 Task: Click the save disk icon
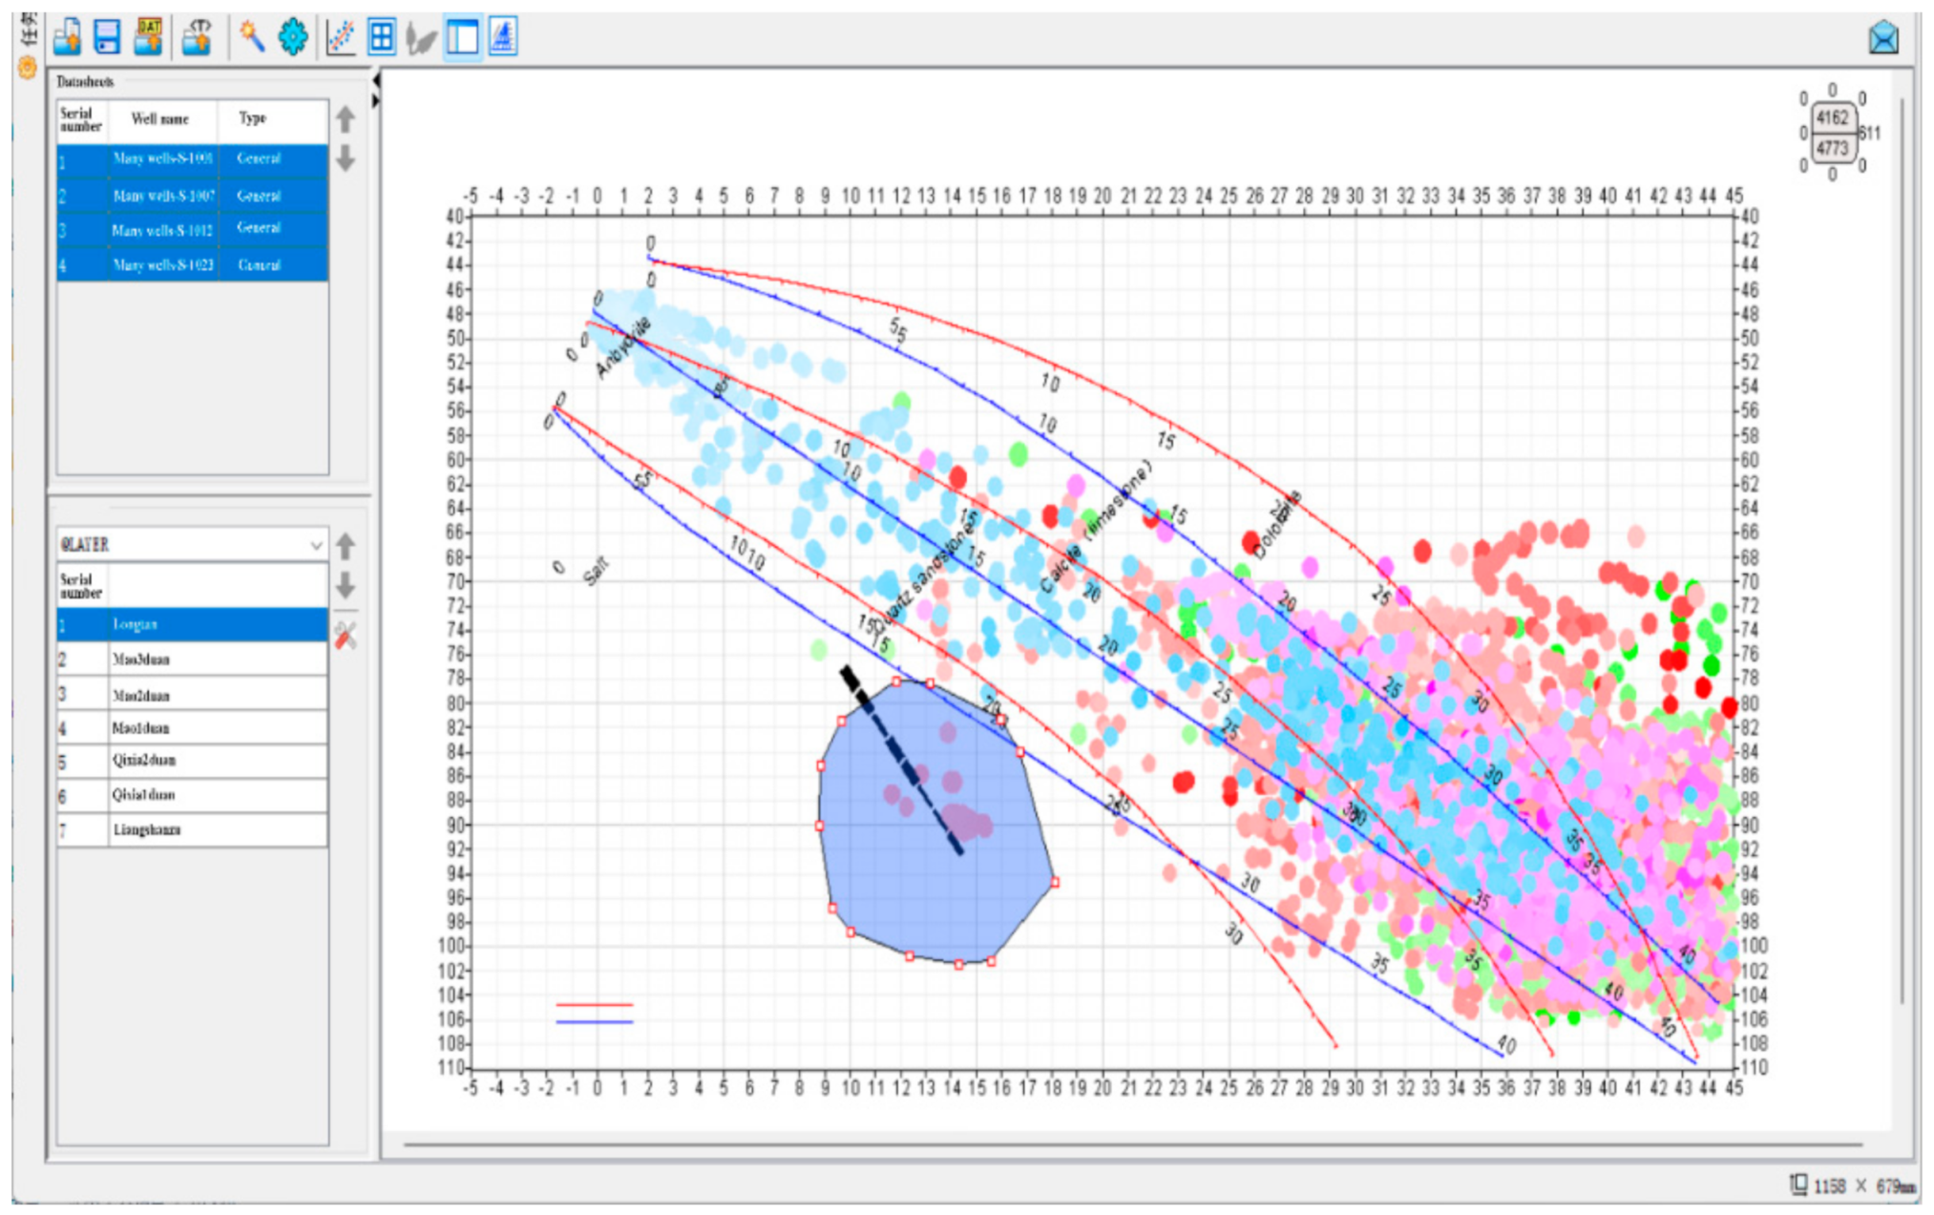point(107,37)
